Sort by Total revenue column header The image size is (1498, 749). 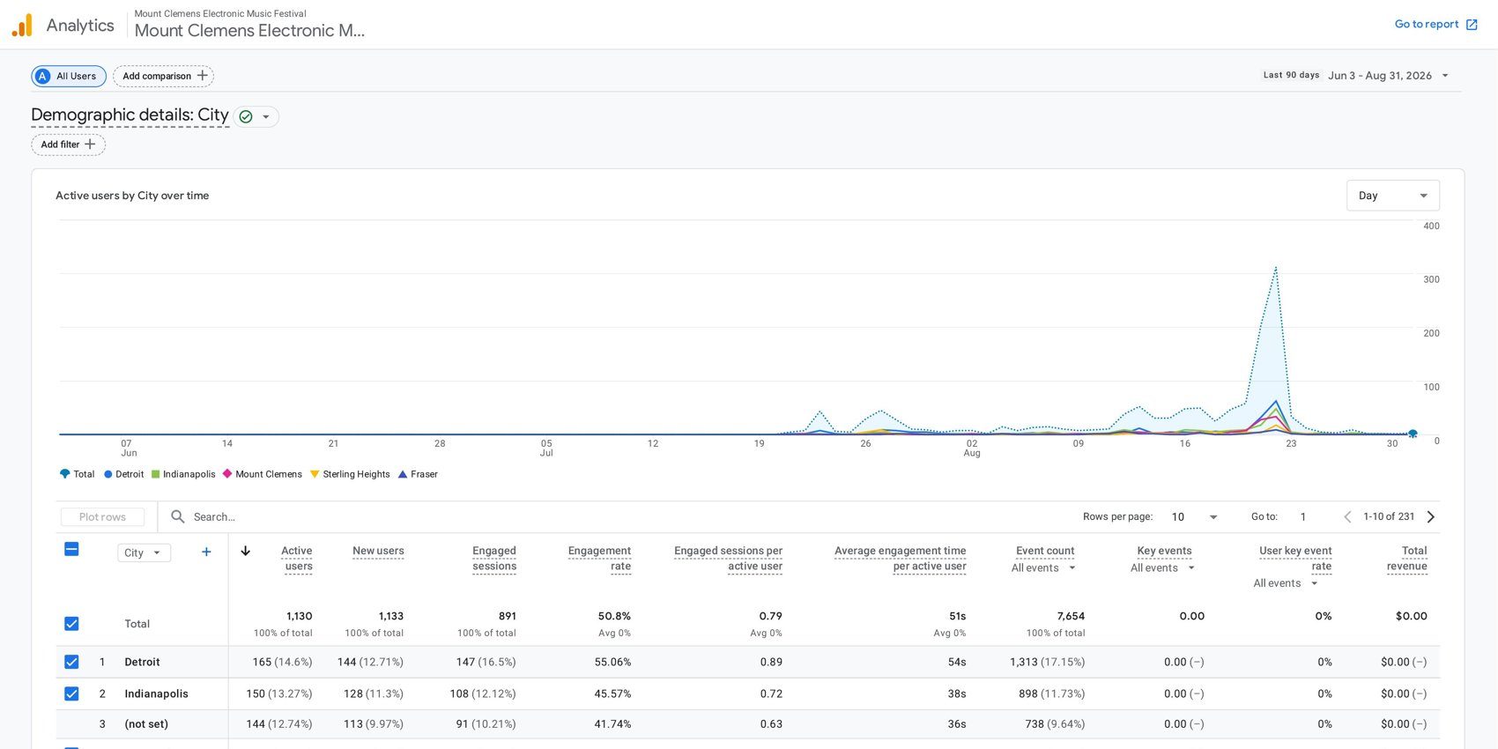click(x=1407, y=559)
